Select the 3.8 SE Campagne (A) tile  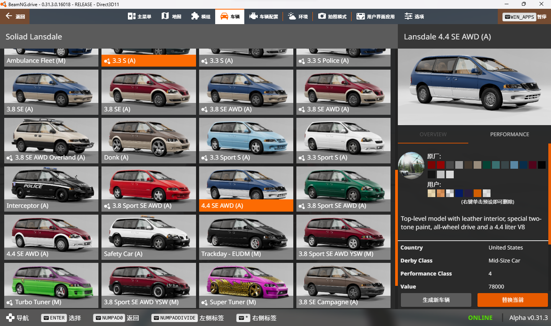[x=343, y=285]
